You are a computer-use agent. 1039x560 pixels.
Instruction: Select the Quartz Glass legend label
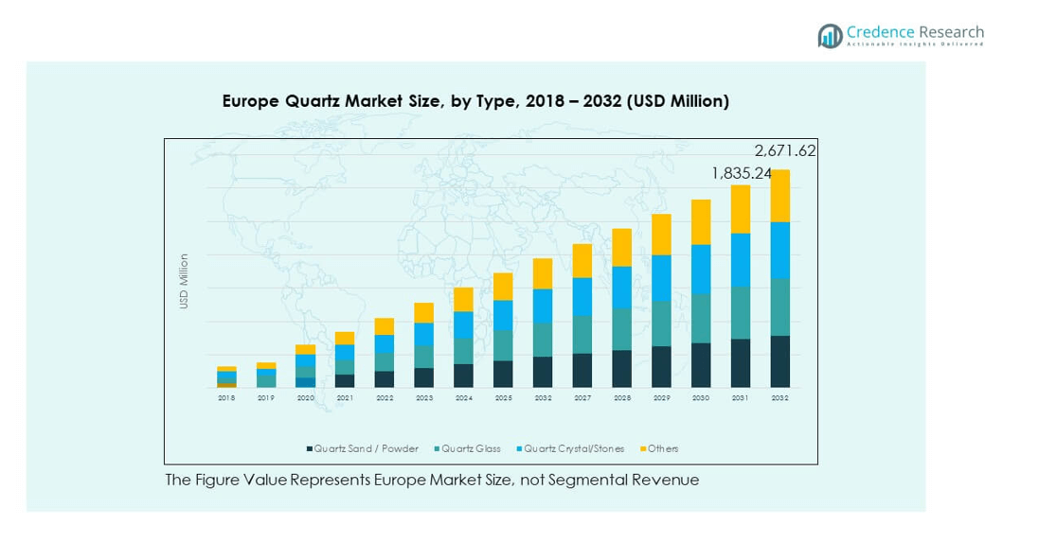(472, 448)
